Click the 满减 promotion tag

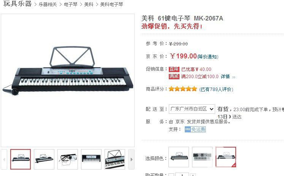pyautogui.click(x=174, y=77)
